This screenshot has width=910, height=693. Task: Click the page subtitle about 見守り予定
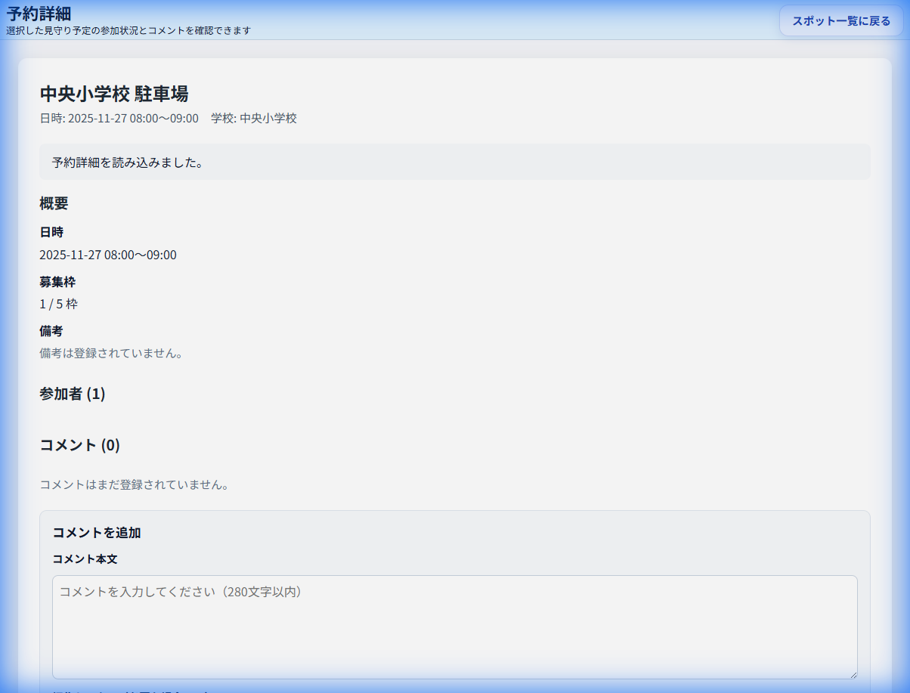coord(128,31)
